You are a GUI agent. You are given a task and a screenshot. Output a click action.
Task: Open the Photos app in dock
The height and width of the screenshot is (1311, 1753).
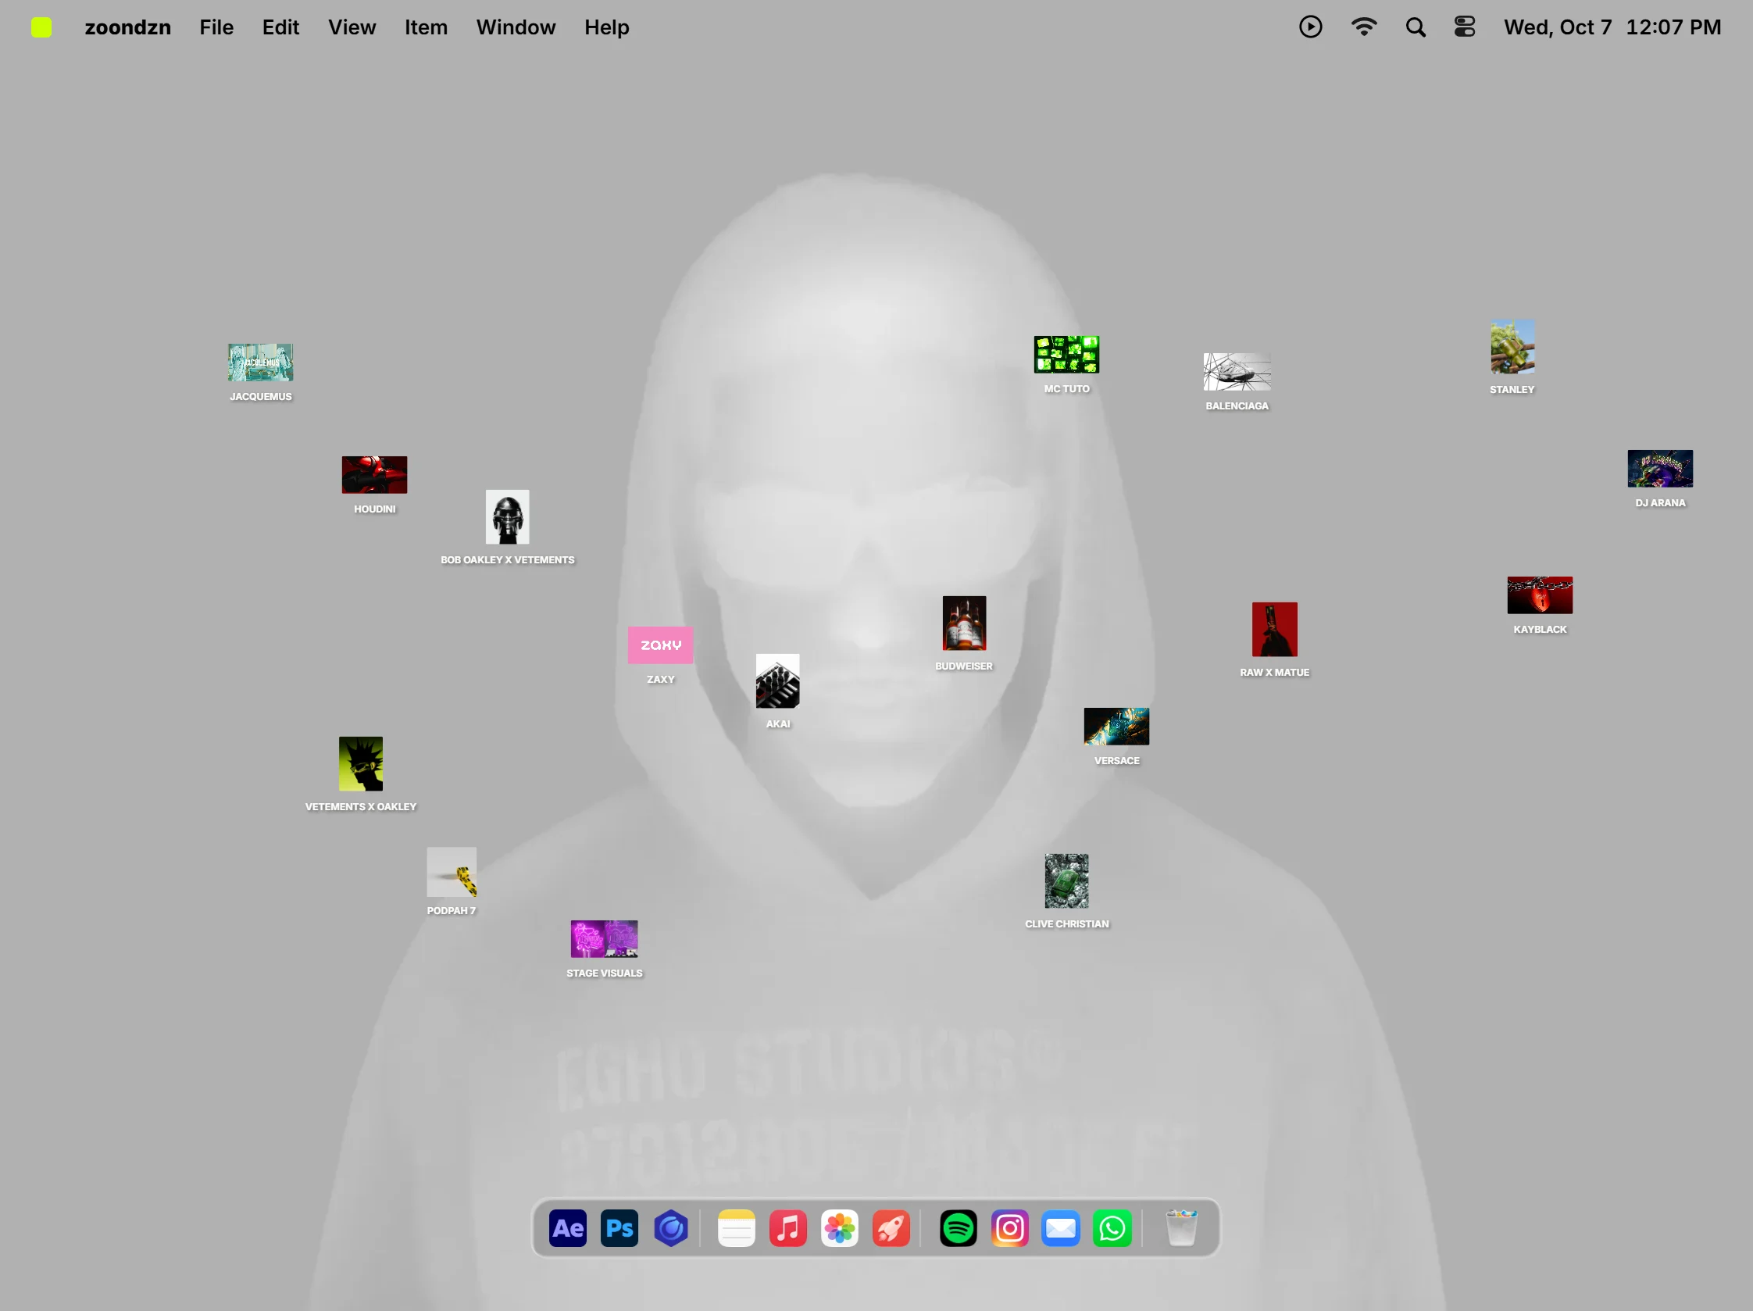pyautogui.click(x=839, y=1228)
